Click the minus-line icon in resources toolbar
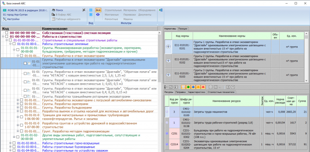This screenshot has height=152, width=310. point(211,87)
